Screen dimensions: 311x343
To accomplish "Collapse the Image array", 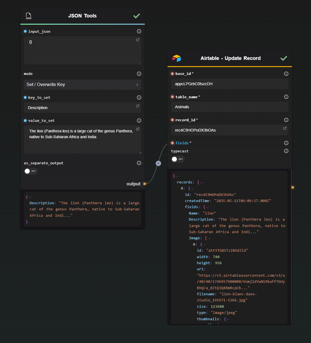I will tap(209, 238).
